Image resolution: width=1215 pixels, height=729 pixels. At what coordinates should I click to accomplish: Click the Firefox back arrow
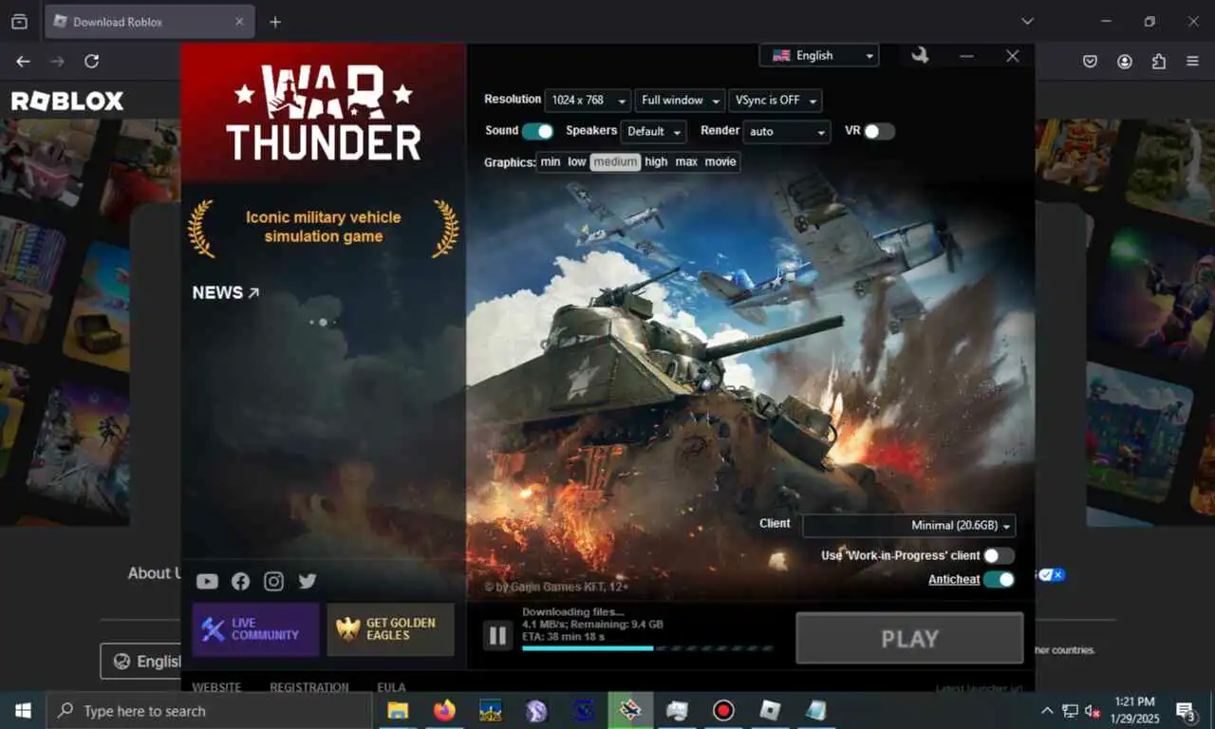[23, 61]
